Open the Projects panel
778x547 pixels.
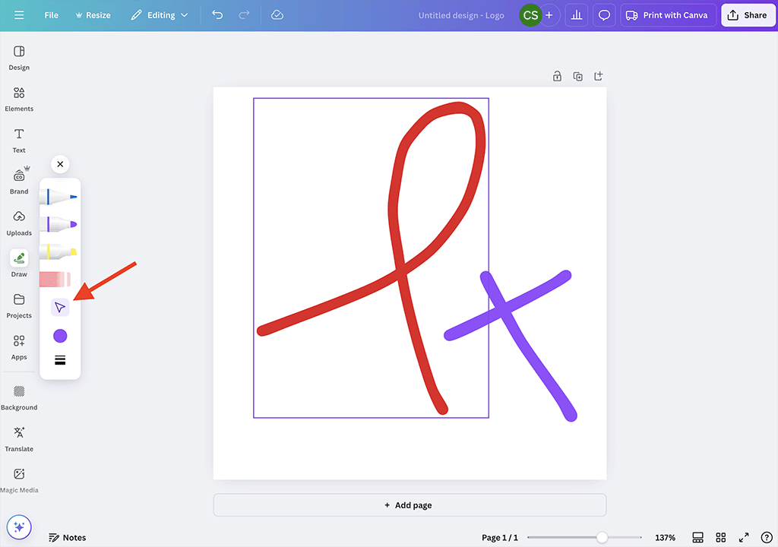click(x=19, y=305)
